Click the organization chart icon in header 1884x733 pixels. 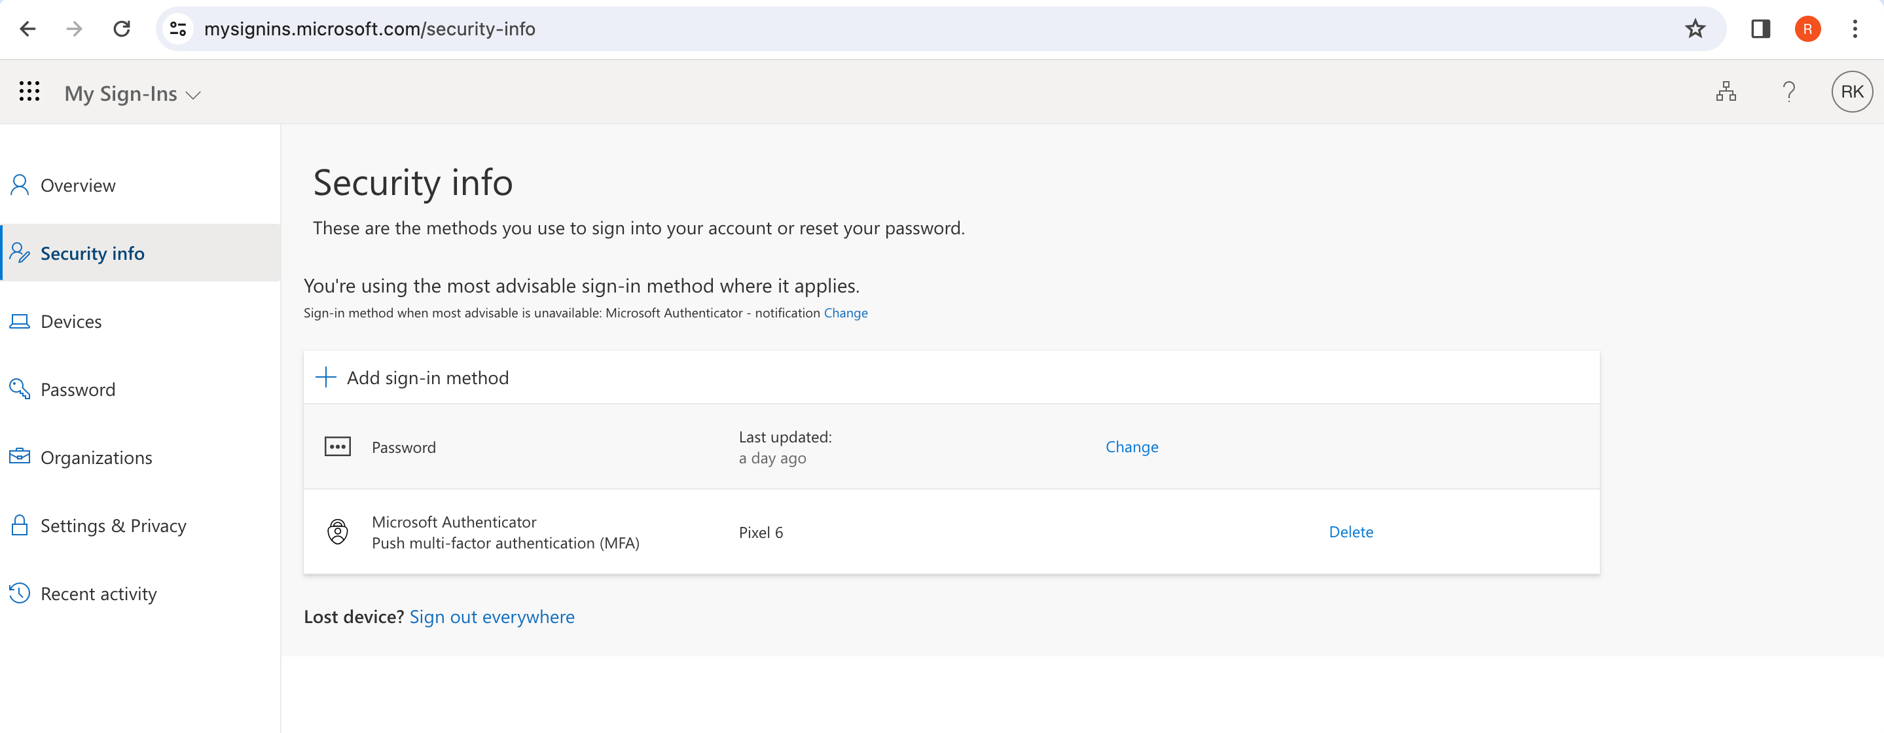coord(1726,92)
